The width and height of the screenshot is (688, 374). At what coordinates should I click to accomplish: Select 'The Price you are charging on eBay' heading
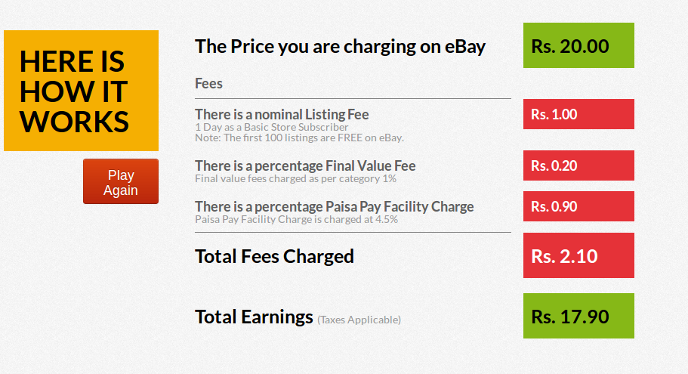340,46
